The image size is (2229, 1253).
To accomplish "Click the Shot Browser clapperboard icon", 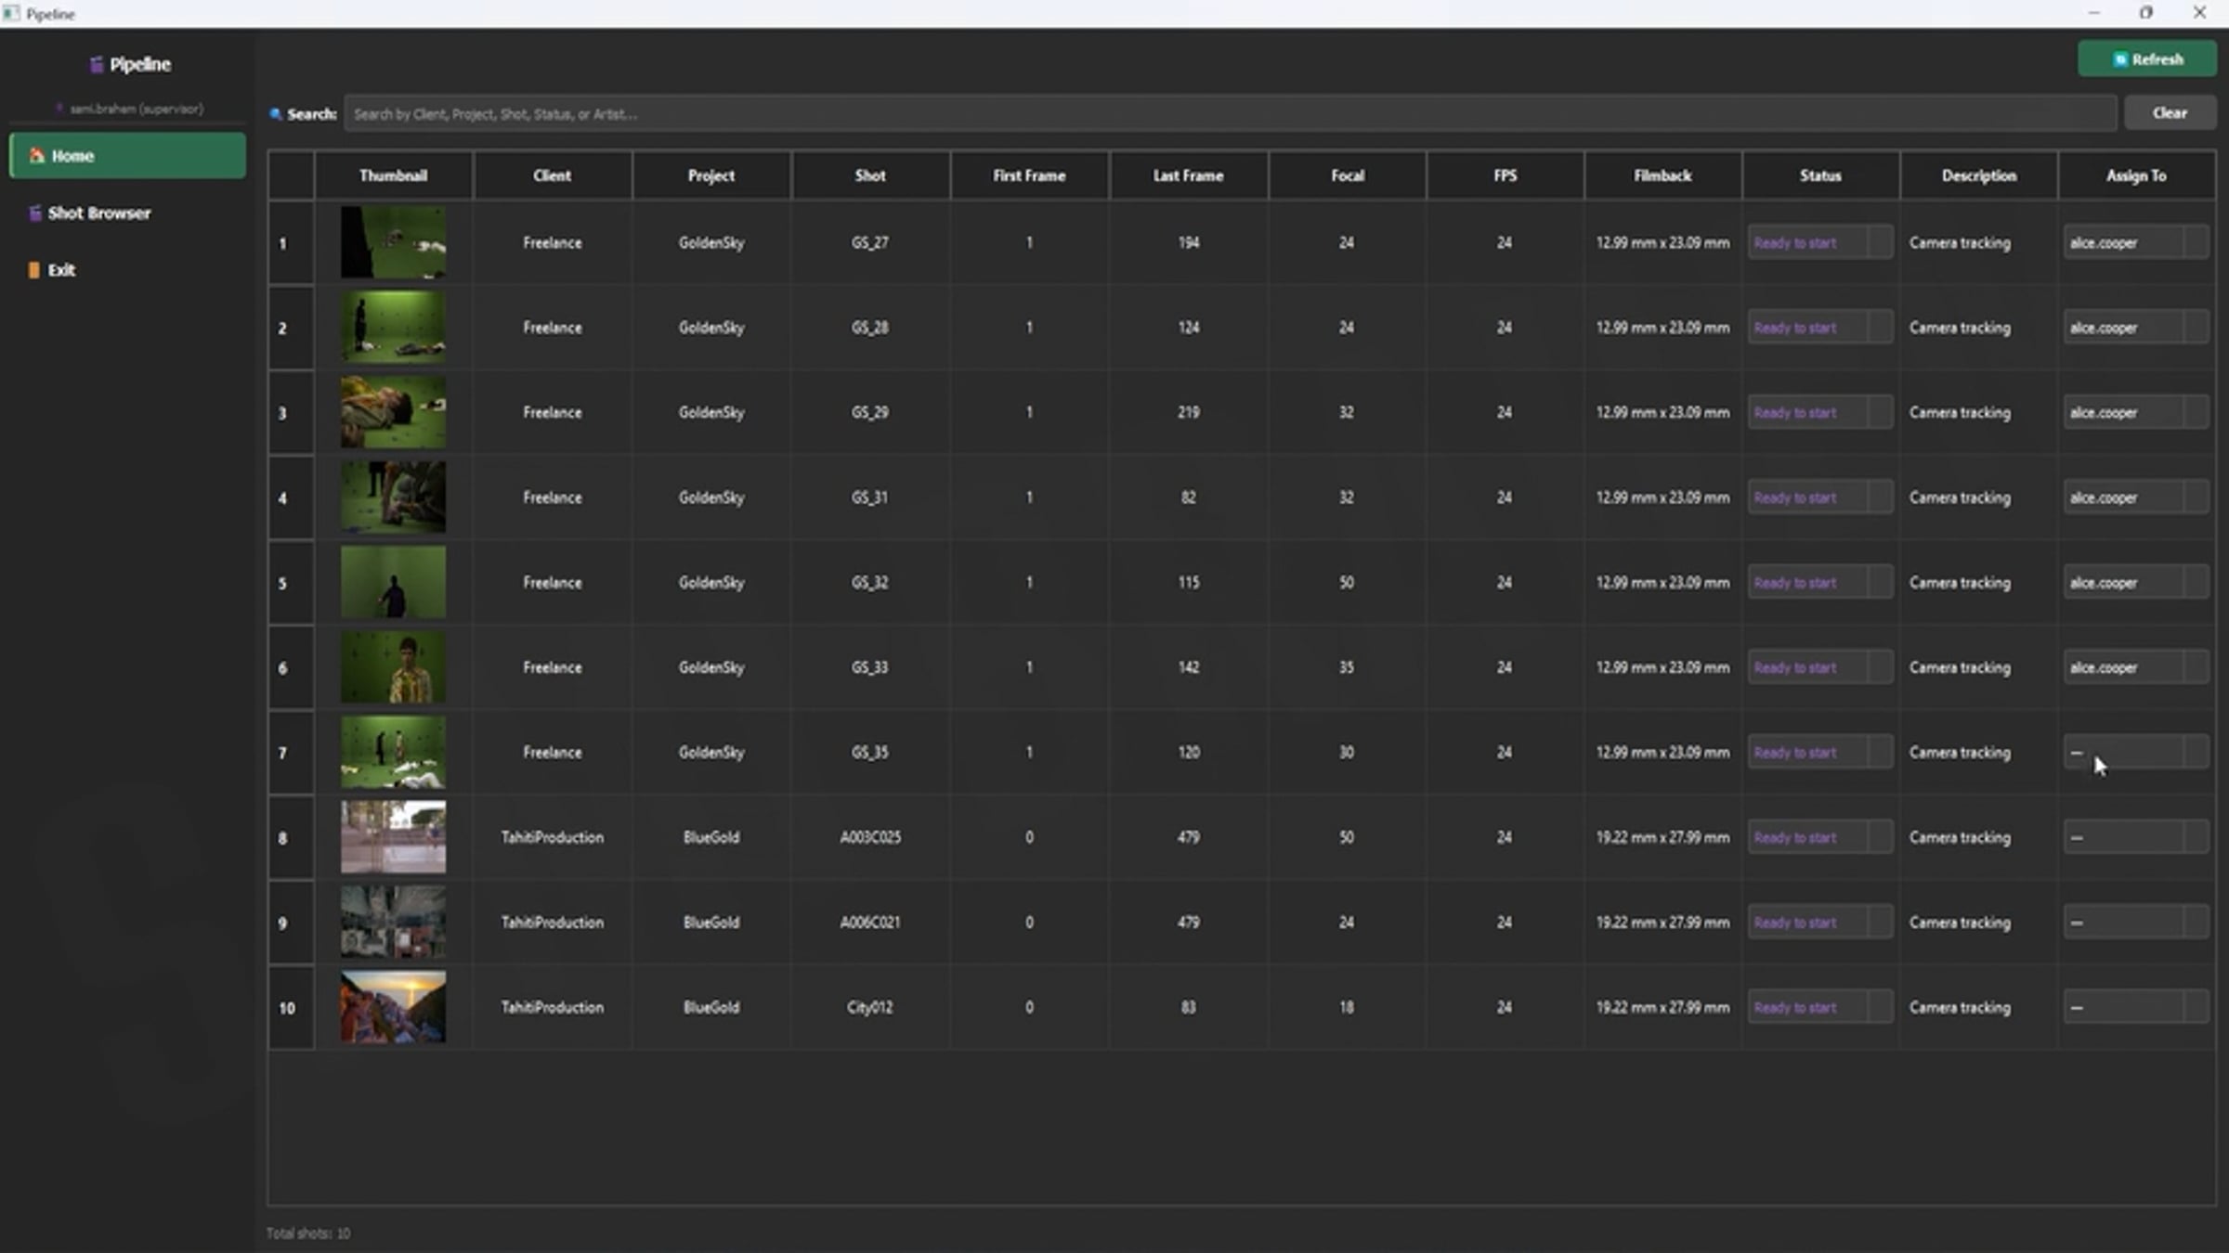I will pyautogui.click(x=35, y=213).
